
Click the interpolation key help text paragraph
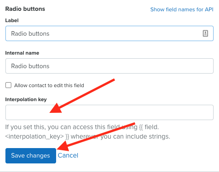tap(88, 132)
